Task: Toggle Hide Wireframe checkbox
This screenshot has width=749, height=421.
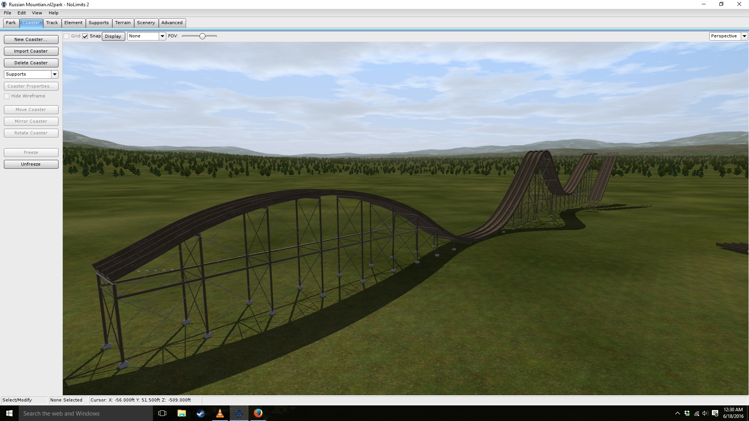Action: coord(7,96)
